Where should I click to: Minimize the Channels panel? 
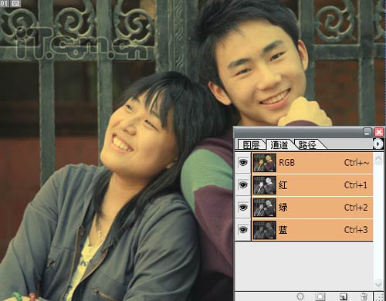click(x=367, y=132)
